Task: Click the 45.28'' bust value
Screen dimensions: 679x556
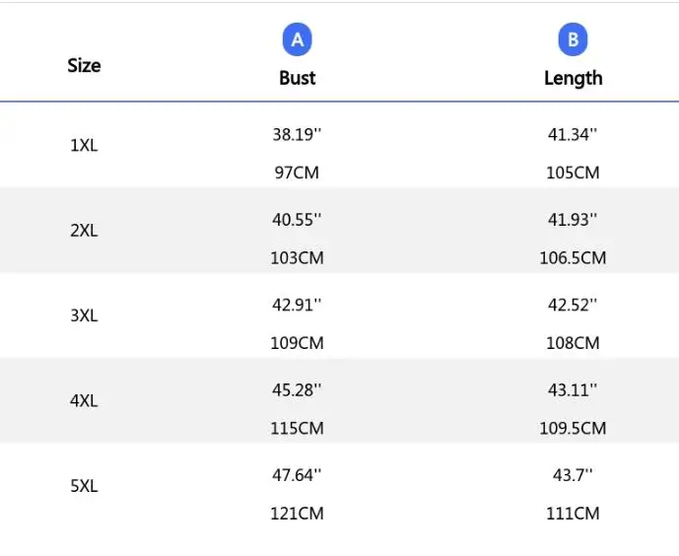Action: click(297, 390)
